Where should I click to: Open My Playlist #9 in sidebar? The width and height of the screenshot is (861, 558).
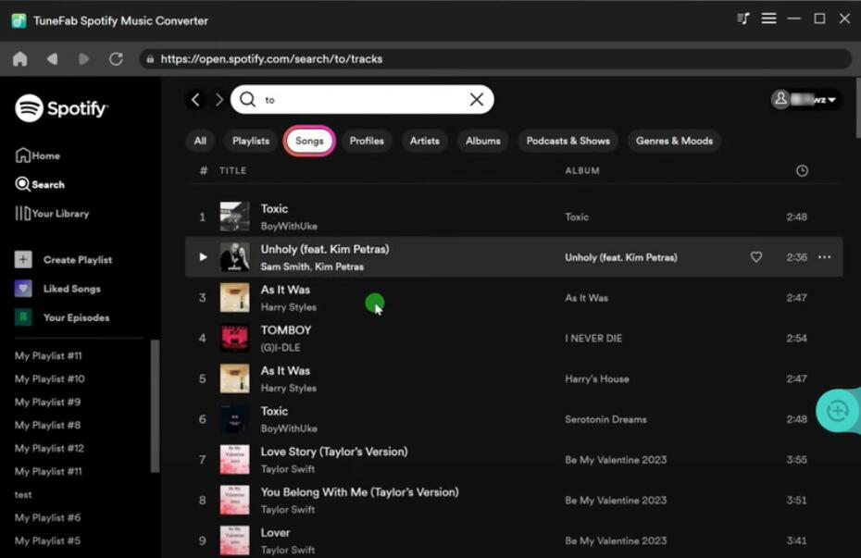coord(47,403)
